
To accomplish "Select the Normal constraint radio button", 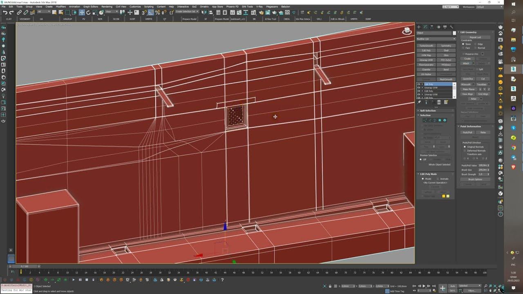I will (x=475, y=48).
